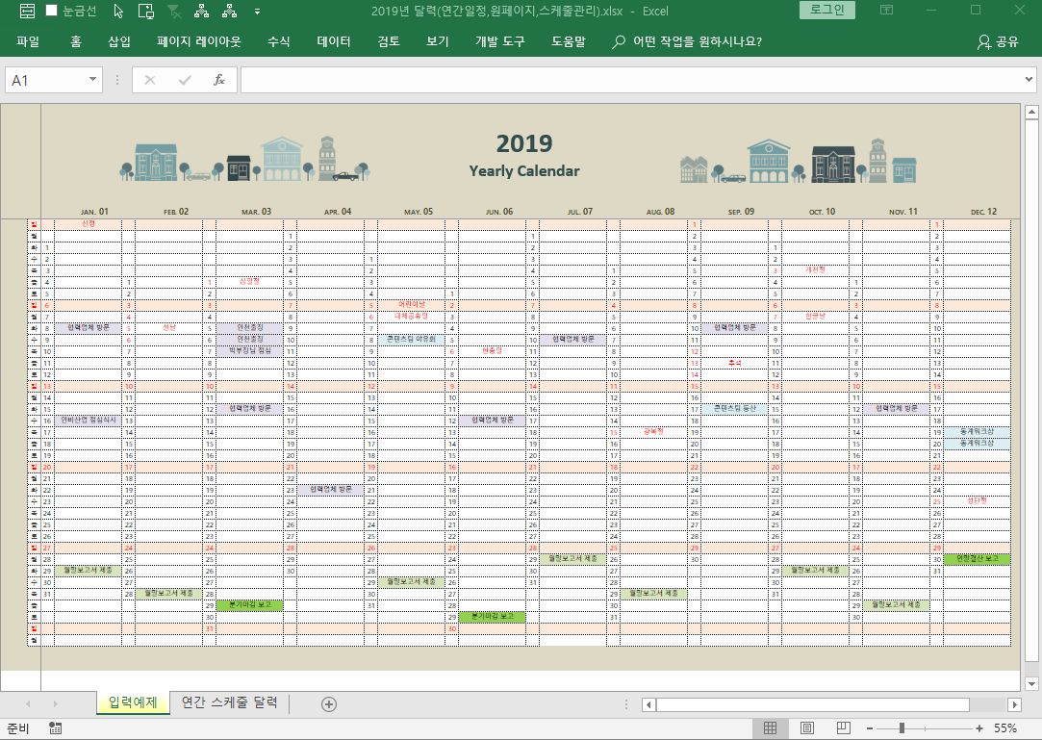Click the select objects arrow icon
1042x740 pixels.
118,12
